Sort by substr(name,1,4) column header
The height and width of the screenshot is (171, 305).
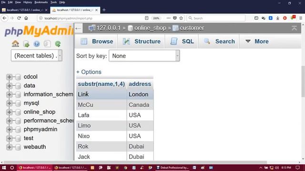click(102, 84)
